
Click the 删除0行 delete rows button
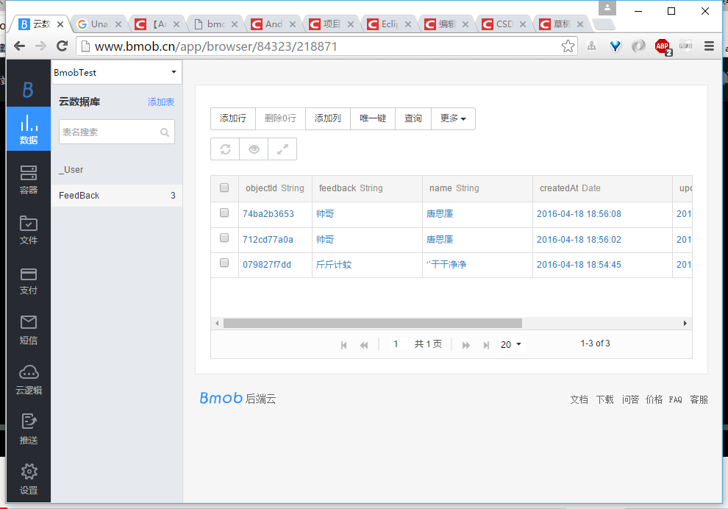pyautogui.click(x=280, y=118)
